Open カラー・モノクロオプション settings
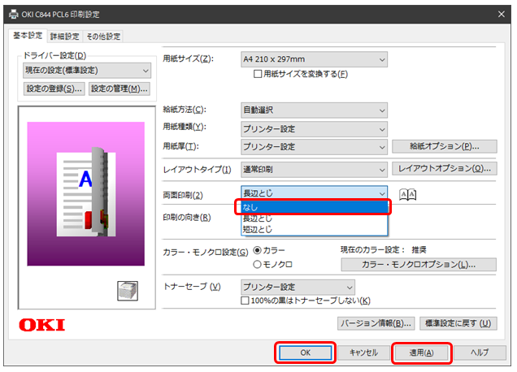 (419, 265)
